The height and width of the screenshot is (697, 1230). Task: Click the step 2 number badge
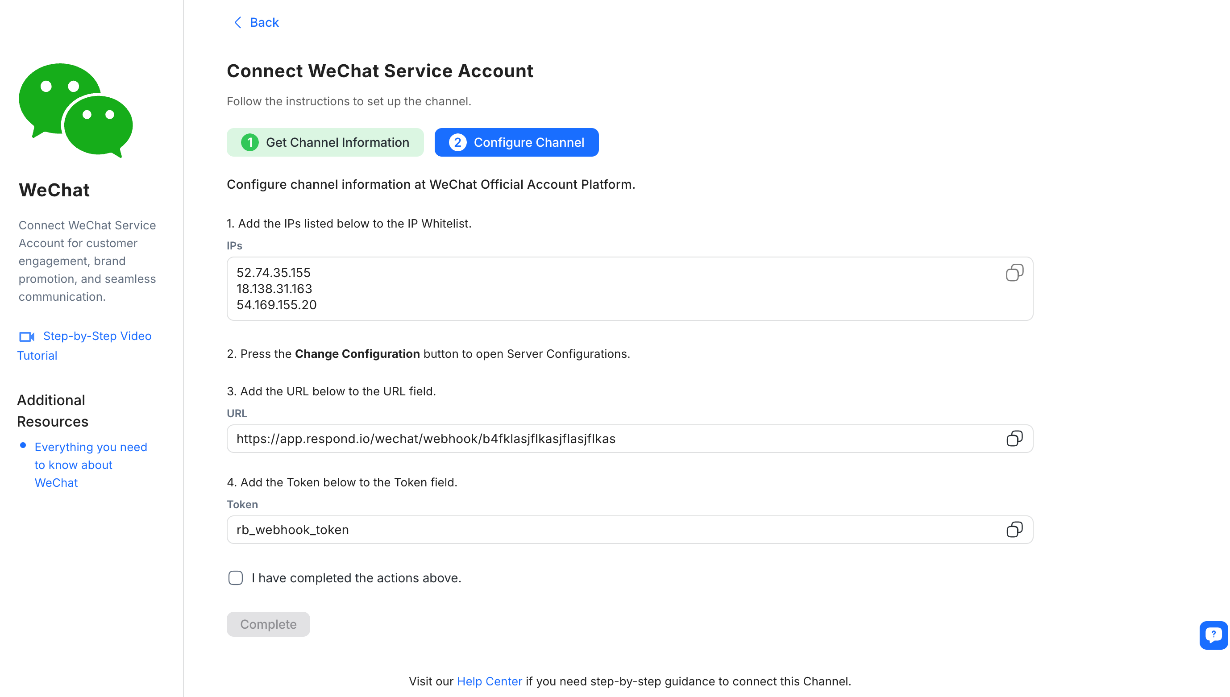pyautogui.click(x=457, y=142)
